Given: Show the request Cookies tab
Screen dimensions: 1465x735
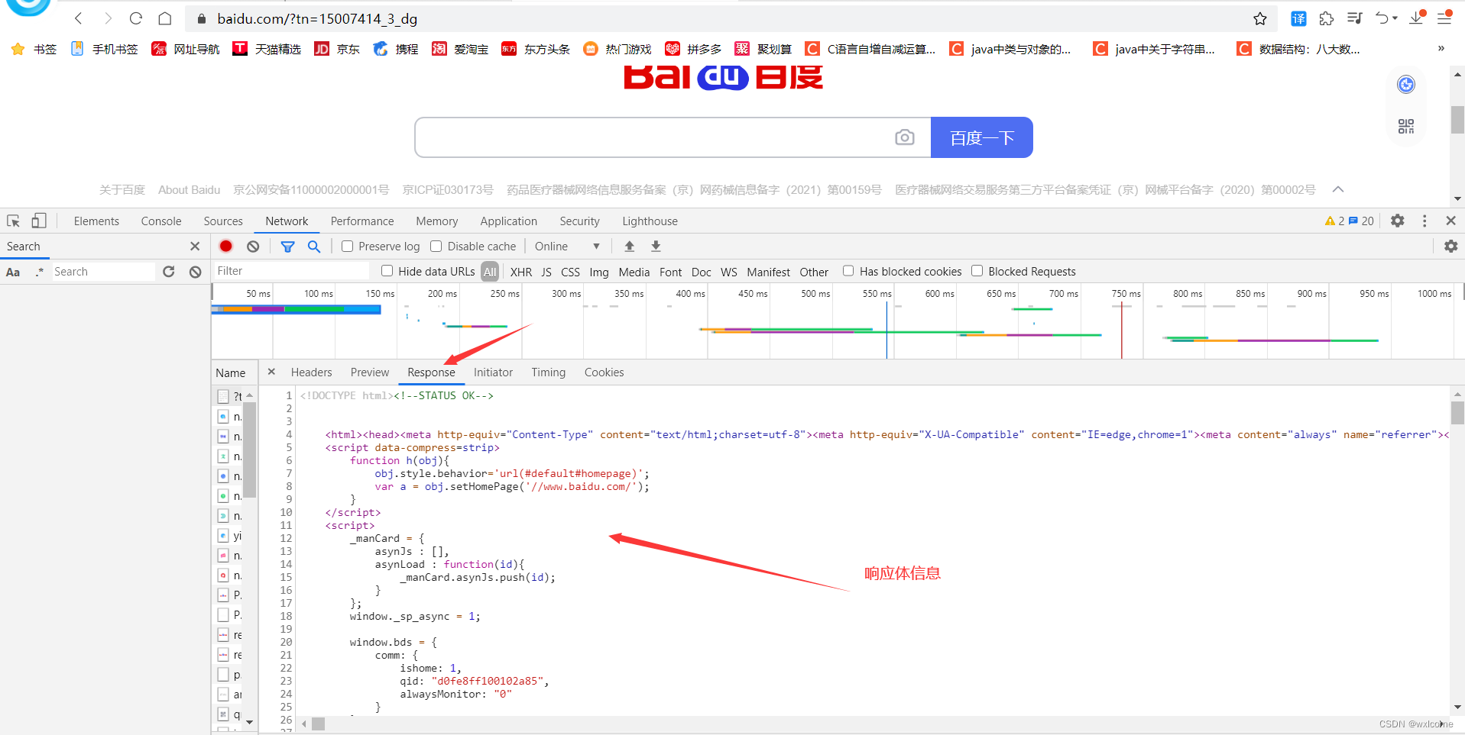Looking at the screenshot, I should 604,372.
